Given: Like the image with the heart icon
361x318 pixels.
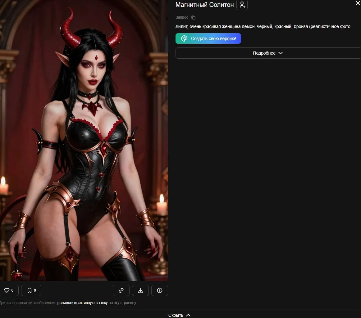Looking at the screenshot, I should (7, 290).
